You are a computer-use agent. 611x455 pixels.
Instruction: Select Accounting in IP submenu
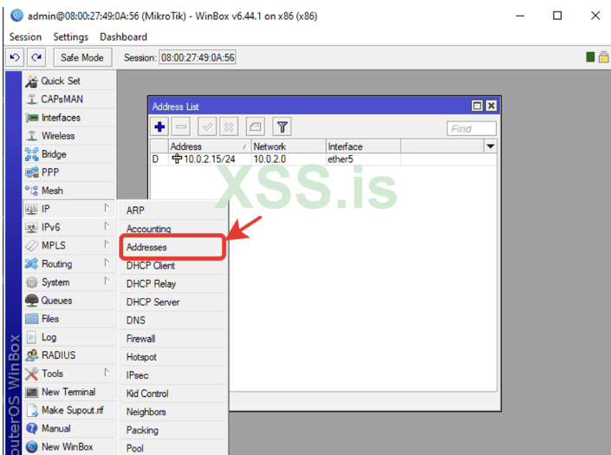pos(172,229)
